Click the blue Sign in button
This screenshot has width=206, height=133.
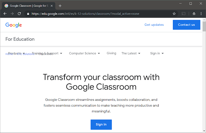[101, 124]
